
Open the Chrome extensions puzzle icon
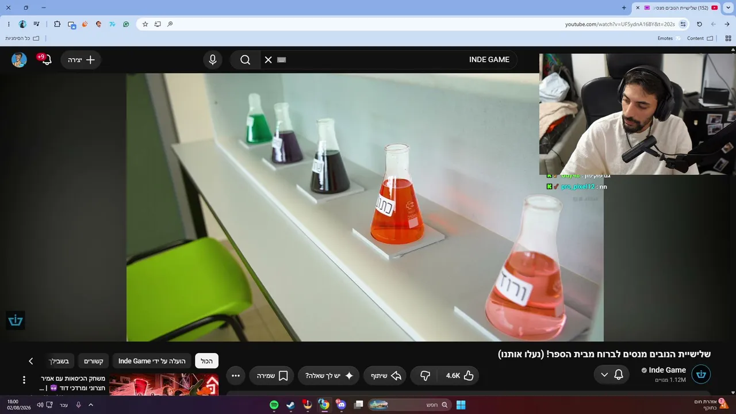(x=57, y=24)
